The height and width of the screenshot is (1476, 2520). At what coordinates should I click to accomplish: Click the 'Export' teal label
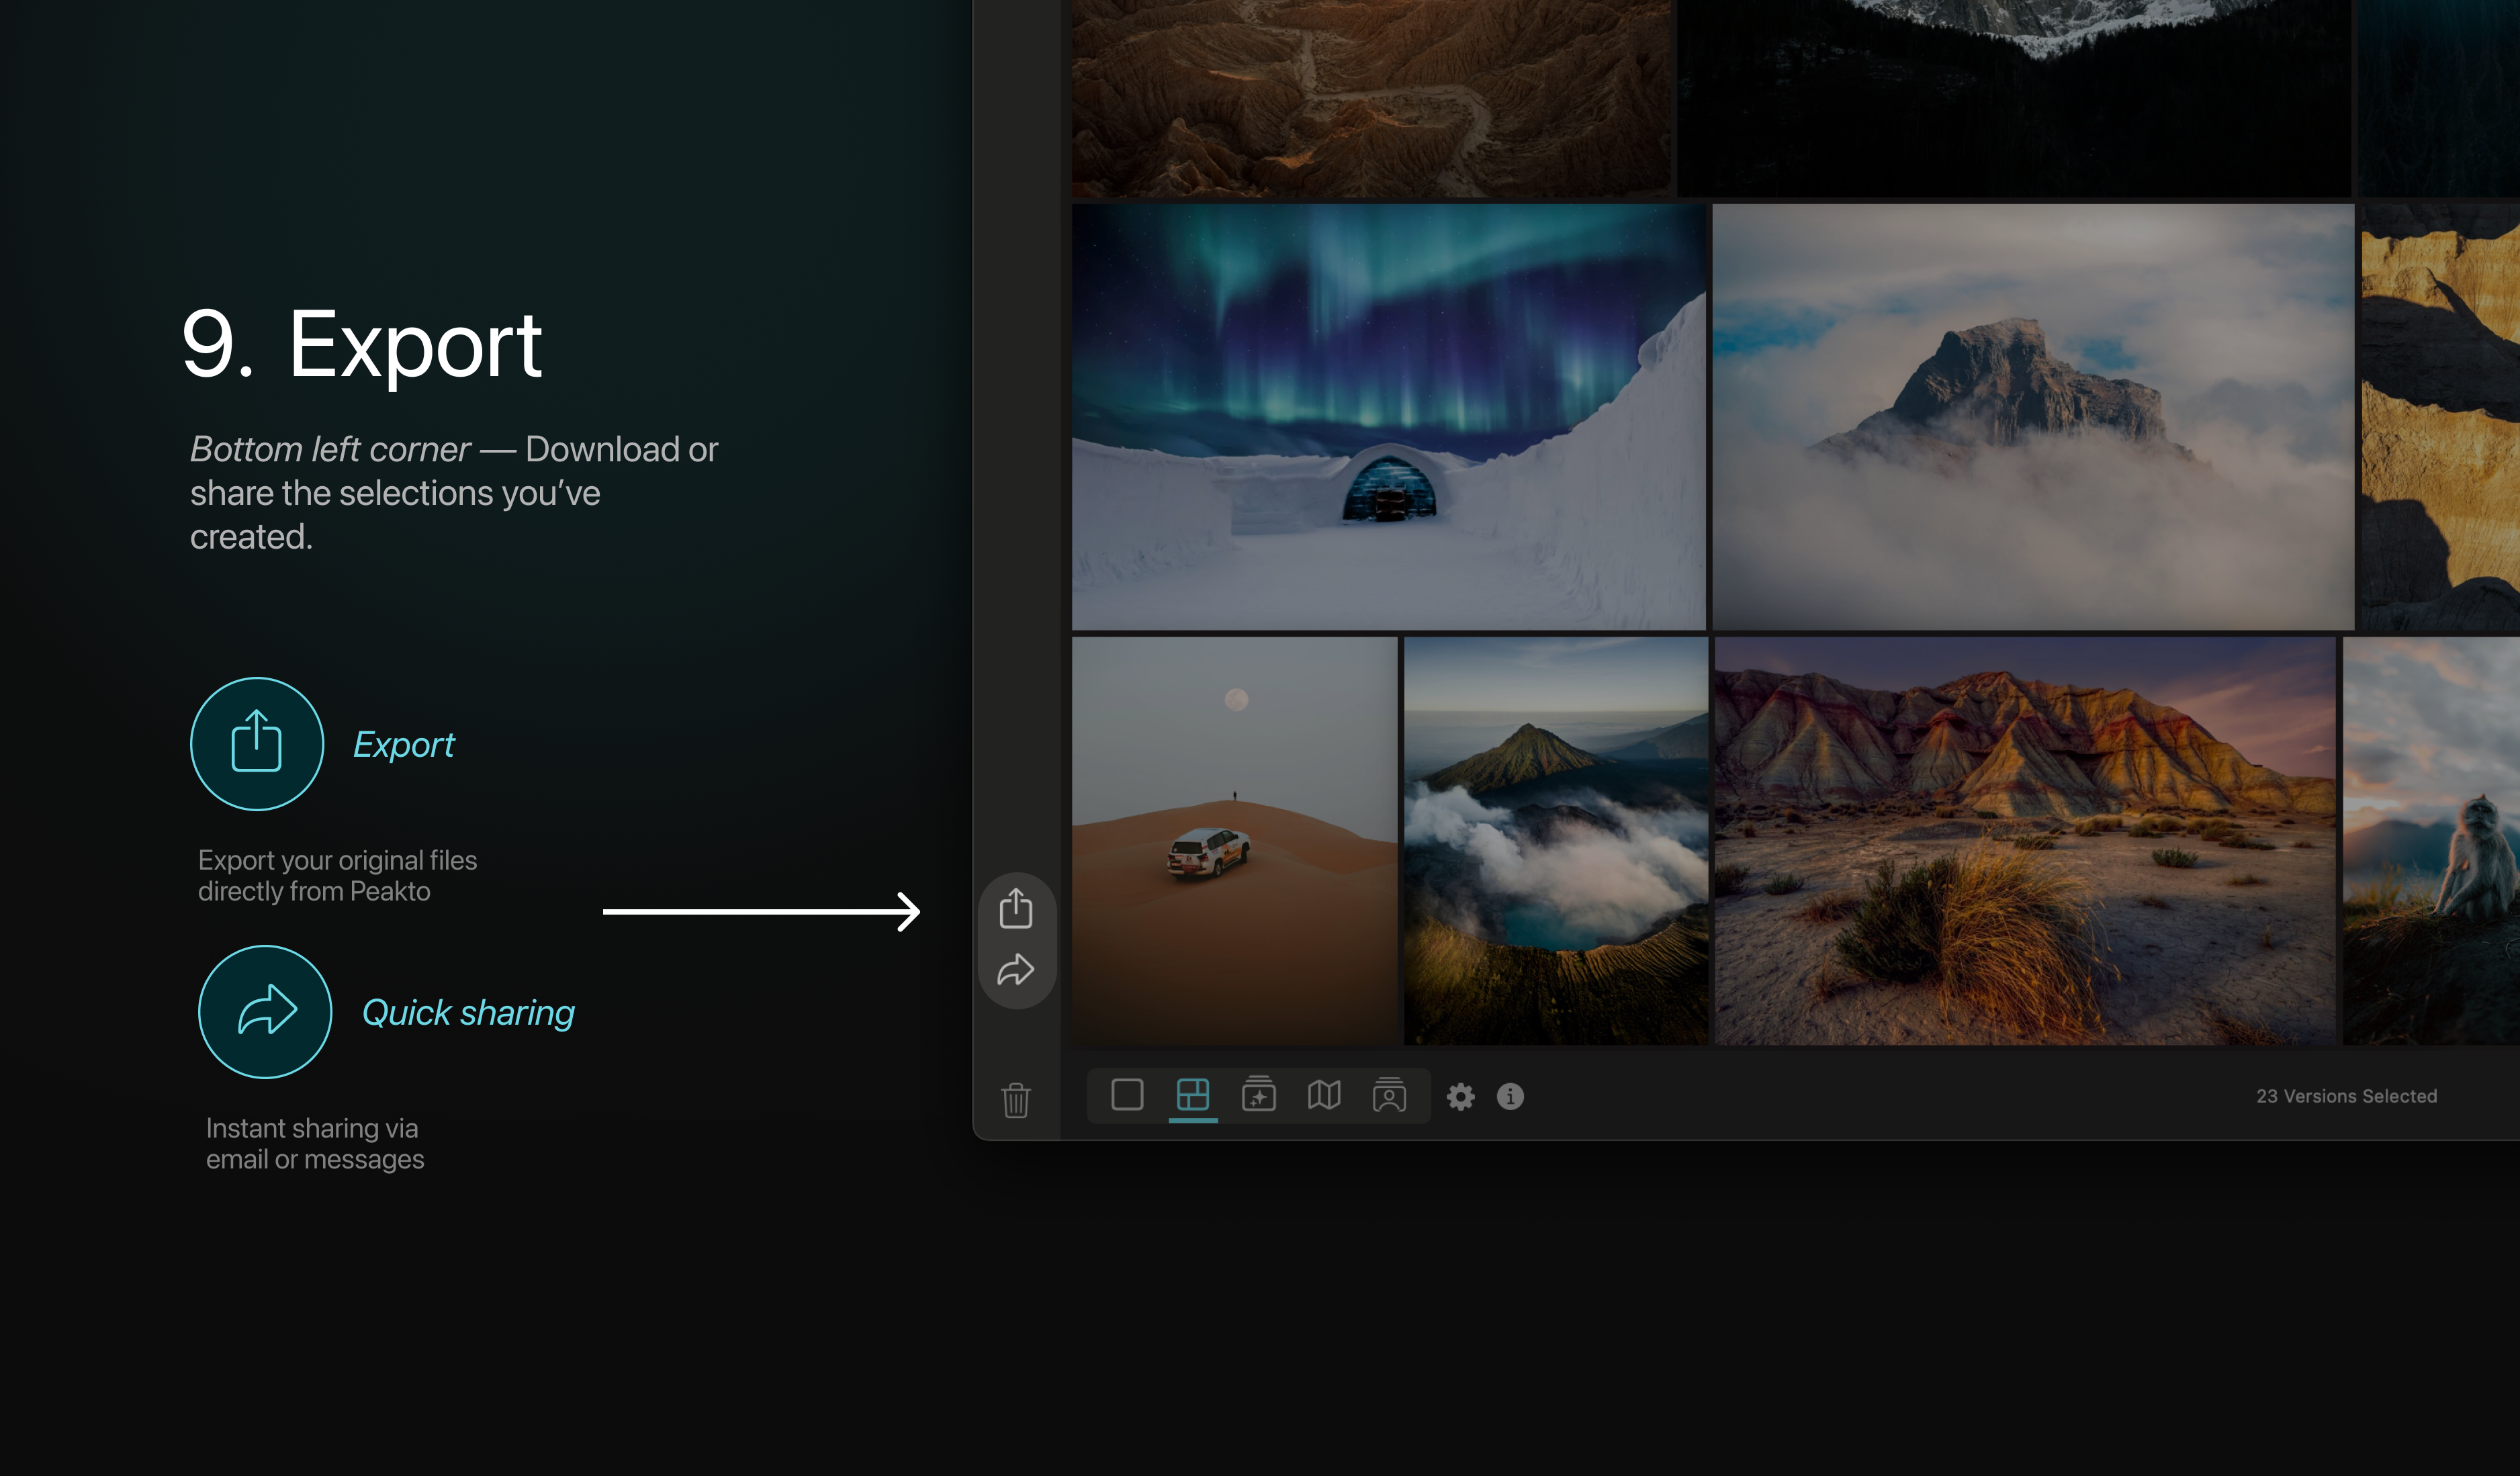[x=404, y=745]
